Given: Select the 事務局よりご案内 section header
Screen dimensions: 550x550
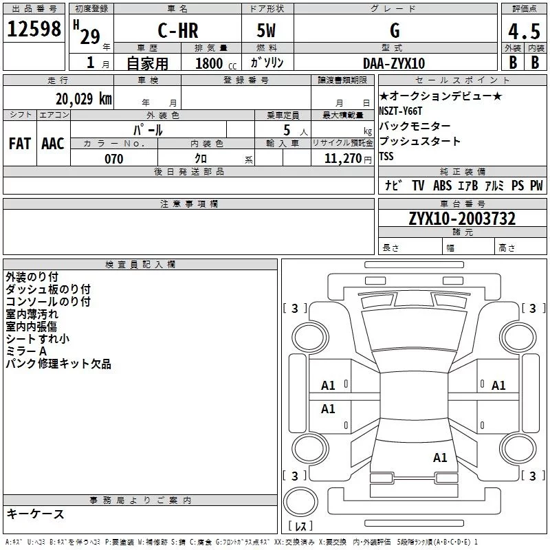Looking at the screenshot, I should click(x=140, y=500).
